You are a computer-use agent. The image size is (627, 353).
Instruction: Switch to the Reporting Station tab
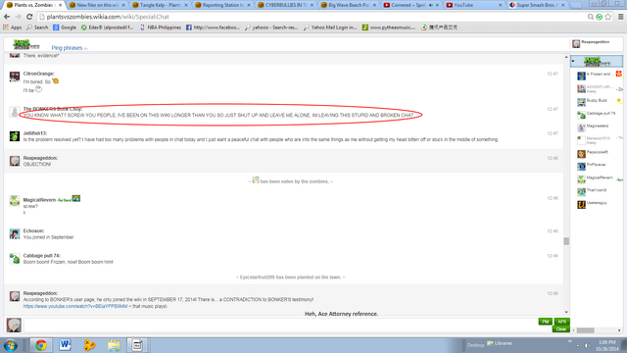222,5
